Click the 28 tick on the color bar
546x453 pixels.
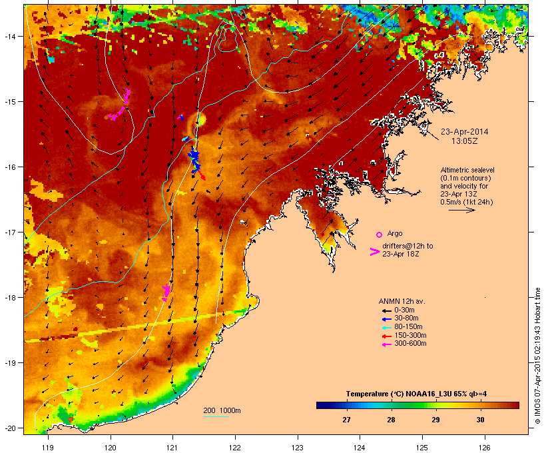coord(391,420)
